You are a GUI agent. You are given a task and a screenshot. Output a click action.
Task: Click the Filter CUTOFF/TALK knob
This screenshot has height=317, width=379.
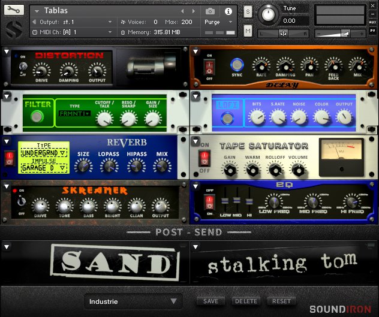pyautogui.click(x=104, y=119)
